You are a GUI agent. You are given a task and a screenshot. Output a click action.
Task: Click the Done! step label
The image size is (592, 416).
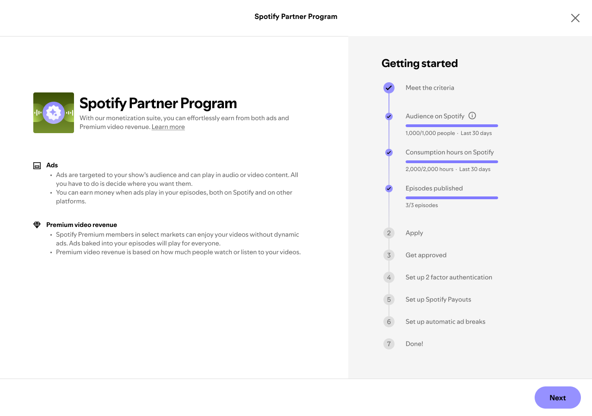[x=414, y=344]
